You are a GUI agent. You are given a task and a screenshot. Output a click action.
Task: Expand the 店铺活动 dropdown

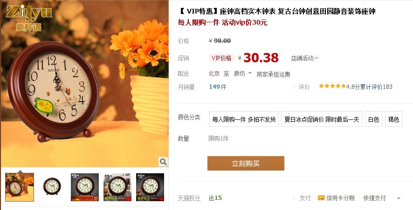305,58
